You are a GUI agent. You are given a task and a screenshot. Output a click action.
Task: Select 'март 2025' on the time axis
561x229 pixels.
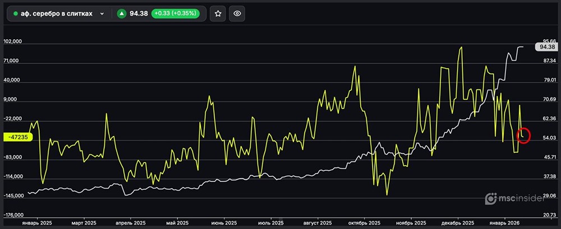pyautogui.click(x=85, y=222)
